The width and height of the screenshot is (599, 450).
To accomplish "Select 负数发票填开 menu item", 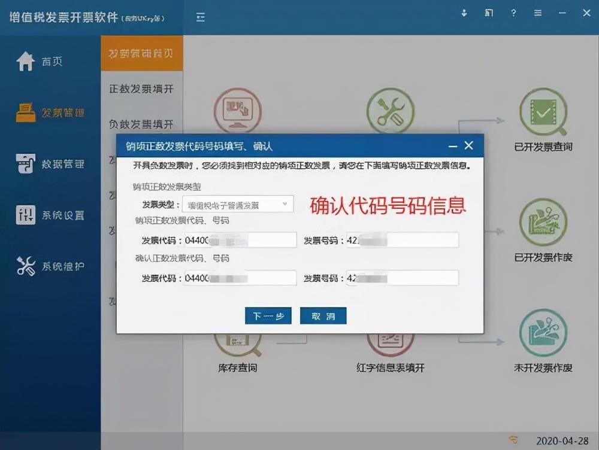I will [141, 124].
